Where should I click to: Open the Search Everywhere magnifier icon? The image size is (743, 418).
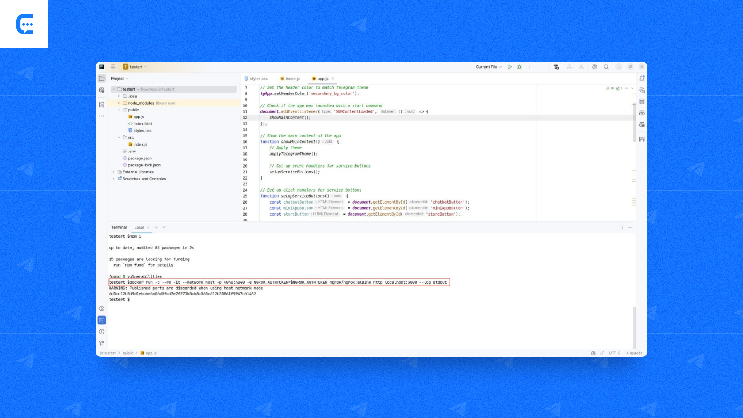606,67
